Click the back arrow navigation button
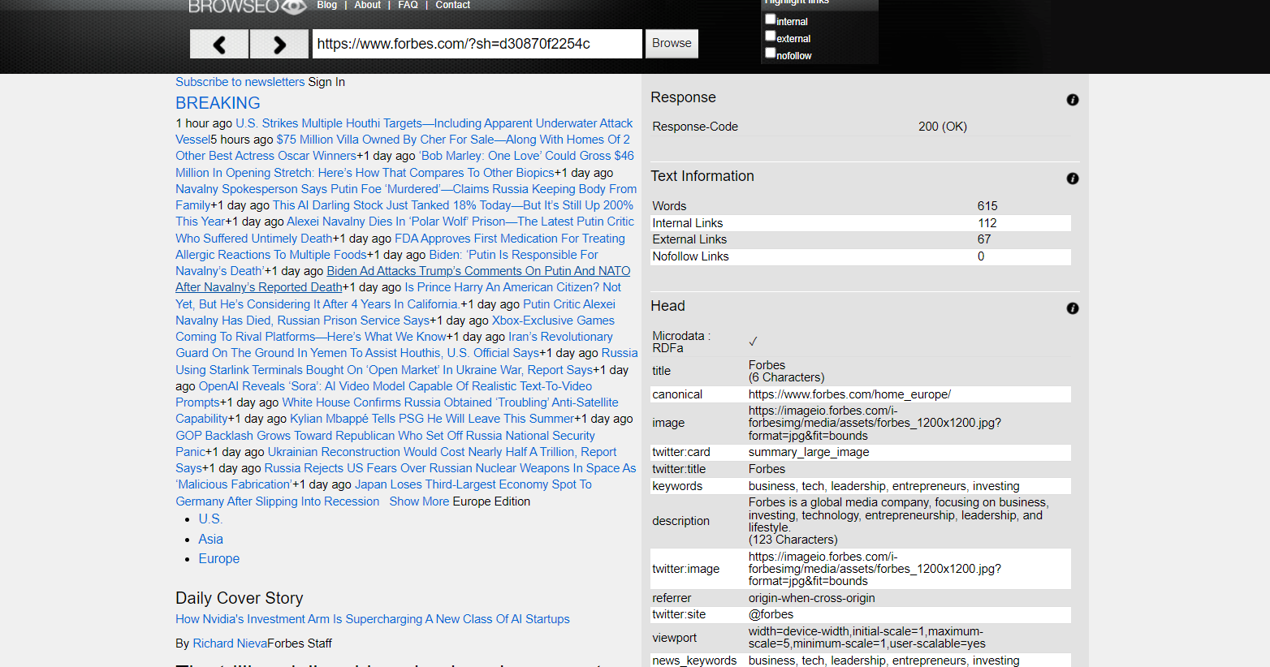Screen dimensions: 1270x667 219,44
